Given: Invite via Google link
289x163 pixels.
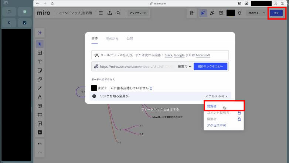Looking at the screenshot, I should pos(179,55).
